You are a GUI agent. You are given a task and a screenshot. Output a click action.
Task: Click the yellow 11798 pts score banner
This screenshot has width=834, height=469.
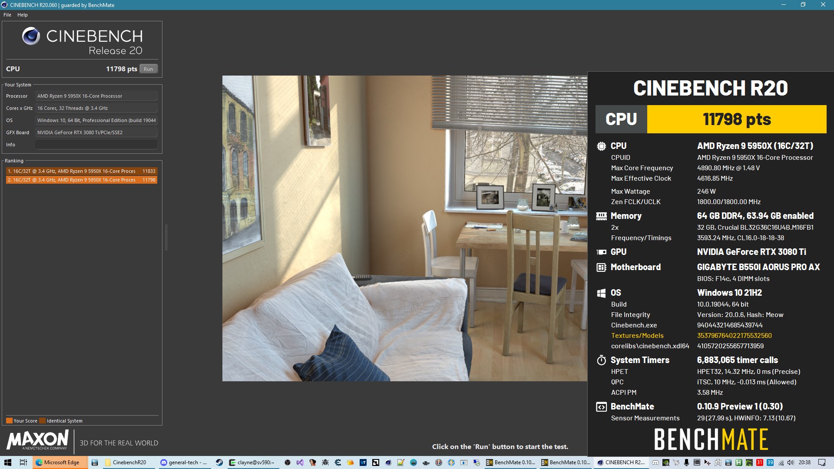coord(737,119)
